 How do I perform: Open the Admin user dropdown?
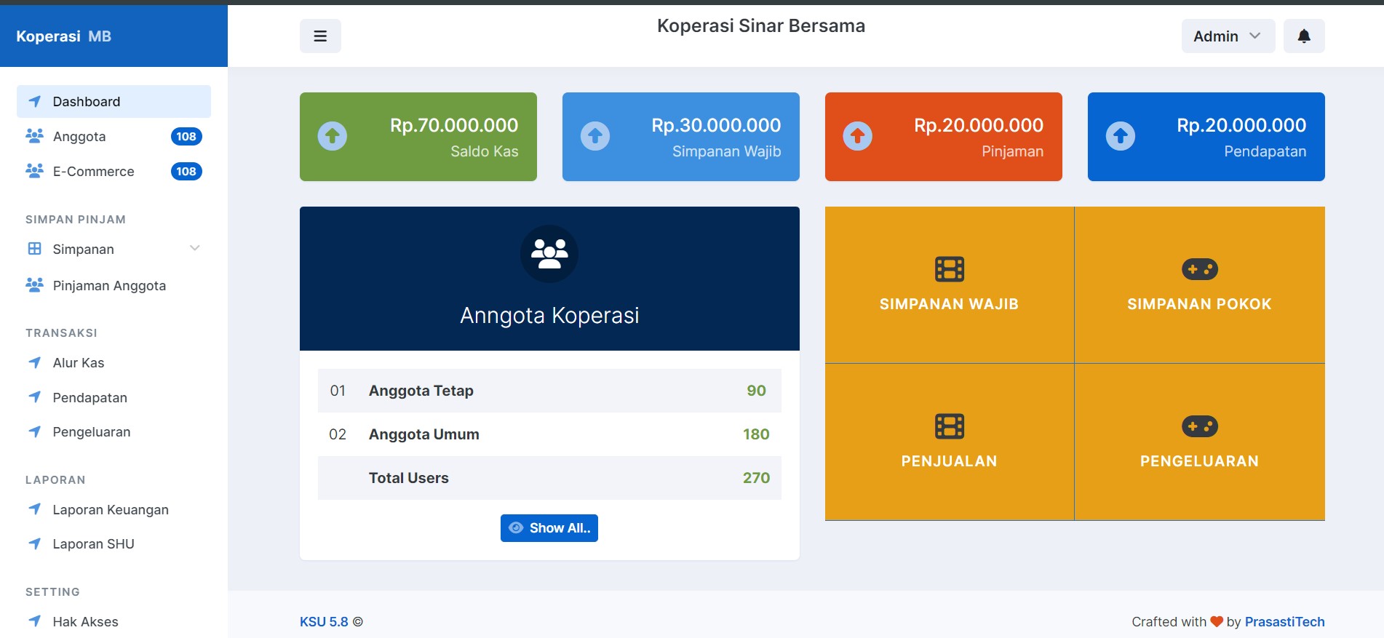[1228, 36]
